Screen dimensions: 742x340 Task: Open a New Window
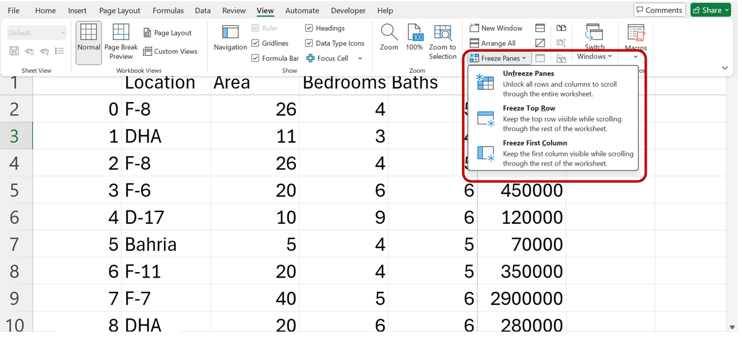point(496,28)
